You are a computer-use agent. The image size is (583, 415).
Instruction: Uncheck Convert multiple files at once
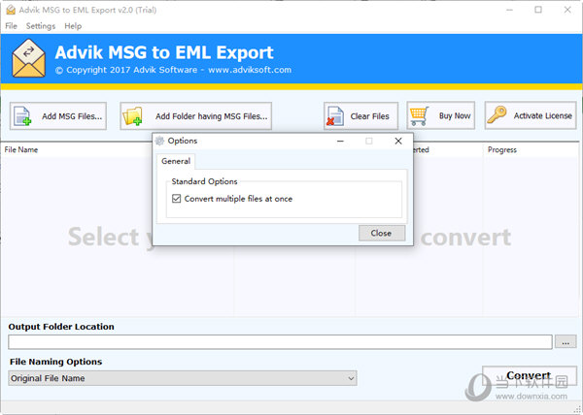[x=176, y=199]
